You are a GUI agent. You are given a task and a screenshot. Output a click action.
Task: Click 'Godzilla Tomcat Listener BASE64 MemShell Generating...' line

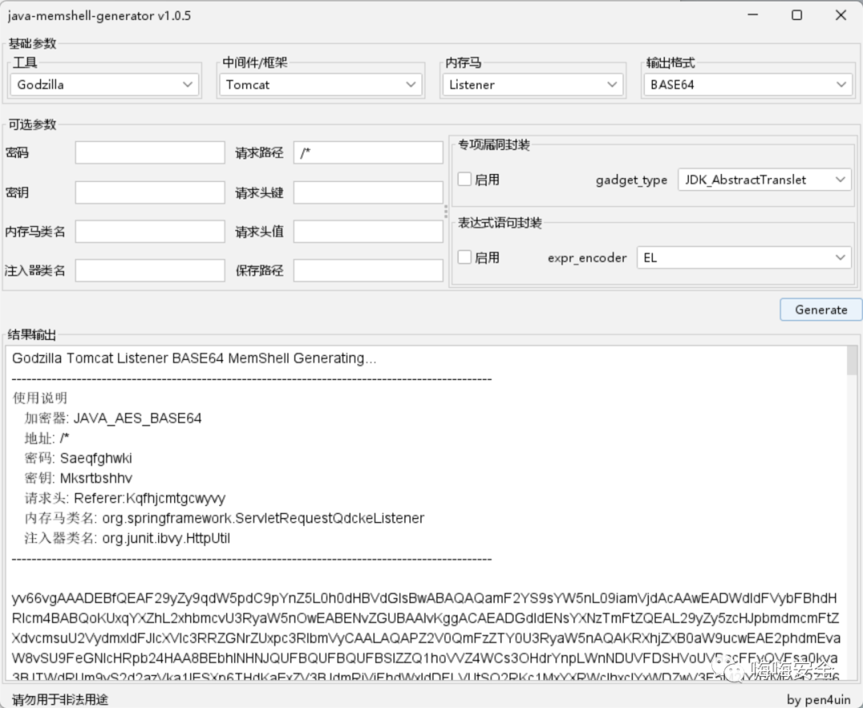pyautogui.click(x=194, y=358)
